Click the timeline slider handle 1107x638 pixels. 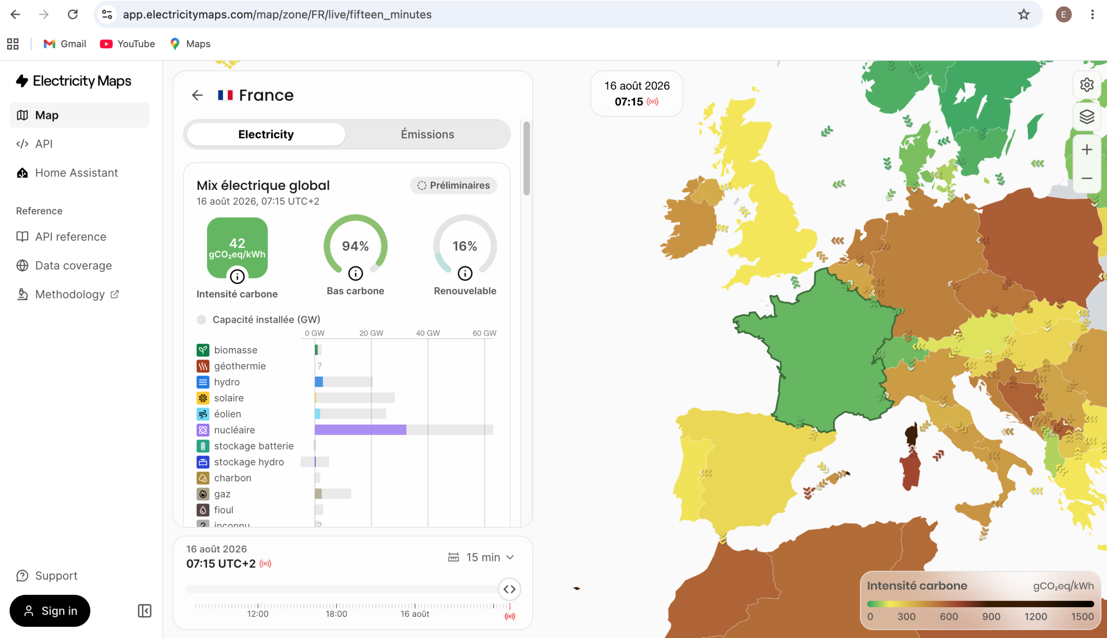[x=509, y=589]
